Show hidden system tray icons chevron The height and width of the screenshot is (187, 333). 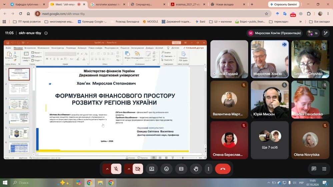pos(269,183)
